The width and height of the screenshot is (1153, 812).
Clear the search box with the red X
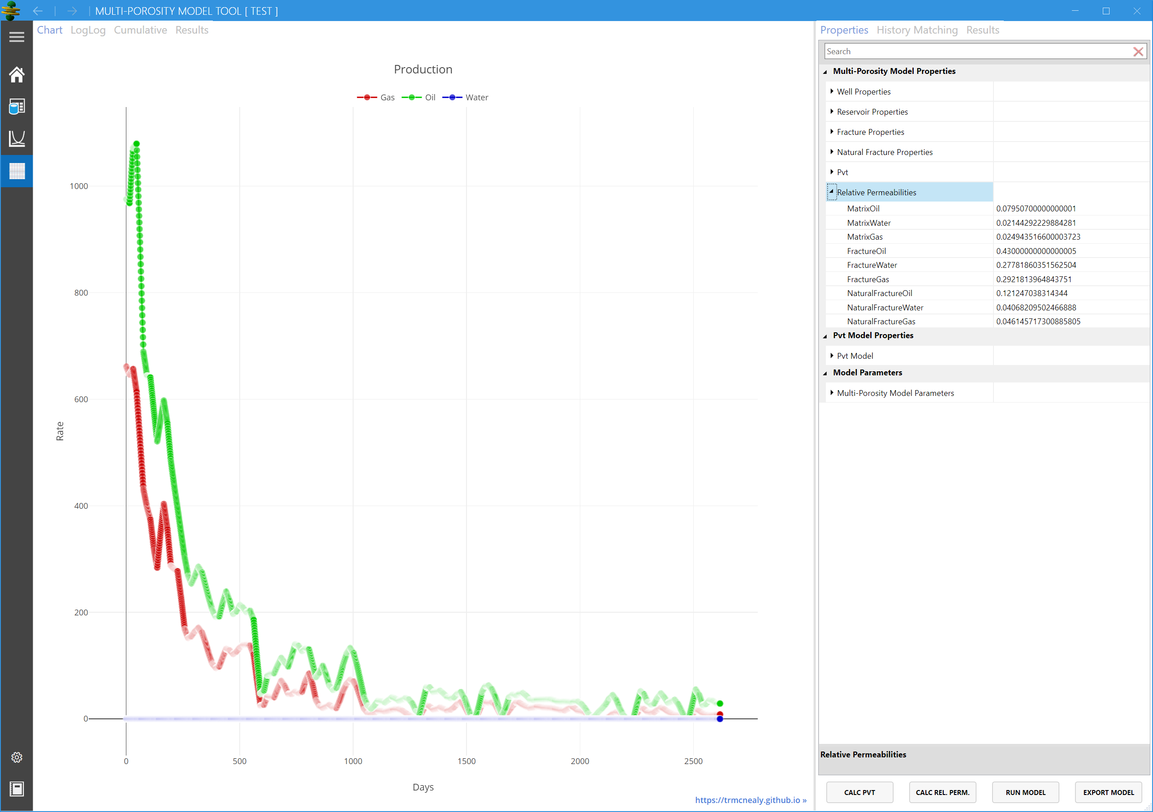click(1138, 52)
